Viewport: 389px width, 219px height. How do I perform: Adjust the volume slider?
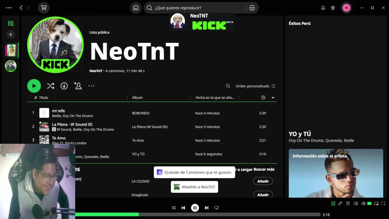(370, 203)
